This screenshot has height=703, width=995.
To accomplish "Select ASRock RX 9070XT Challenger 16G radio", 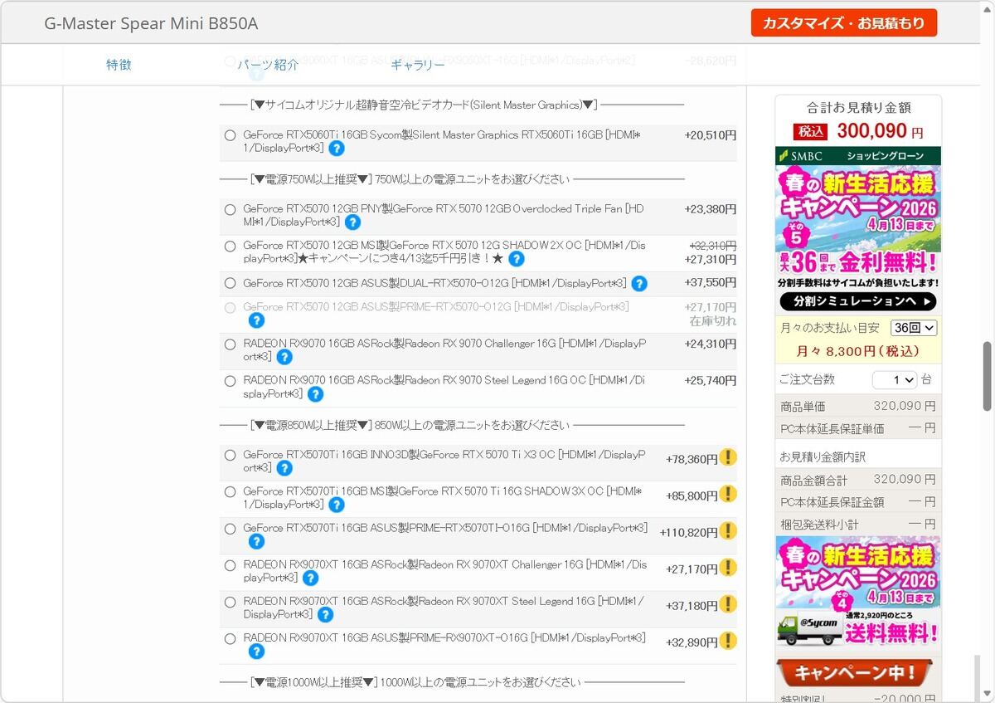I will click(230, 565).
